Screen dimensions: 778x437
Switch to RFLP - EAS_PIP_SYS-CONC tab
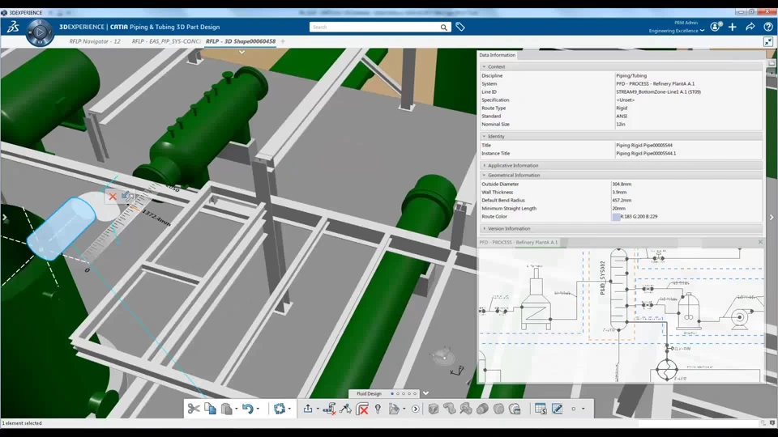(x=166, y=41)
